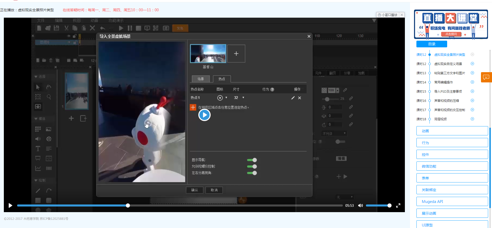Click the editor toolbar play triangle icon
Viewport: 492px width, 228px height.
point(121,28)
